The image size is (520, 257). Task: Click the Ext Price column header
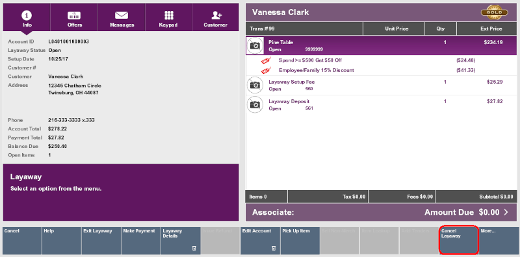[486, 29]
